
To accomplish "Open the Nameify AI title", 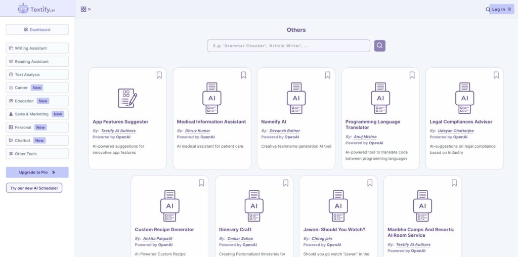I will click(x=274, y=122).
